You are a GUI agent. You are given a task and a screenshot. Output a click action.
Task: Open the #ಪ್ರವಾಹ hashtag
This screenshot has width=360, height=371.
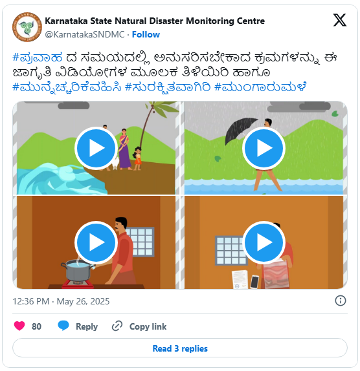coord(38,58)
